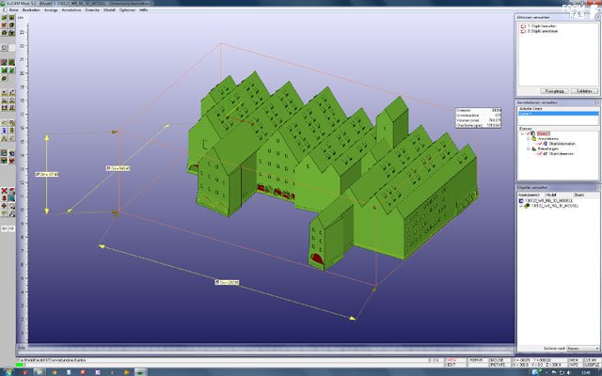Select the Objektinformation tree item label
Image resolution: width=602 pixels, height=376 pixels.
(x=562, y=144)
